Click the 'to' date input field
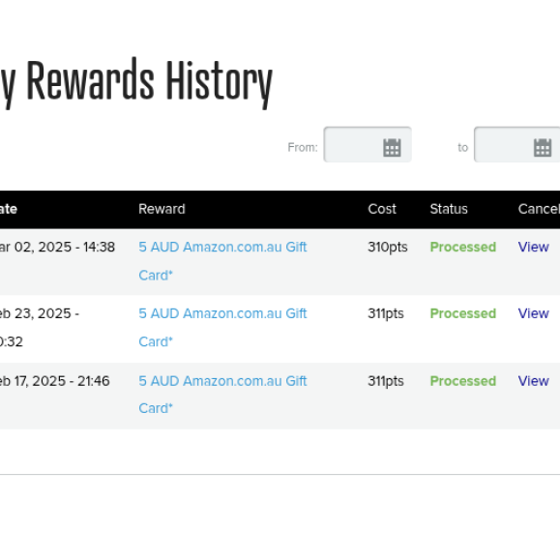This screenshot has width=560, height=560. tap(516, 144)
